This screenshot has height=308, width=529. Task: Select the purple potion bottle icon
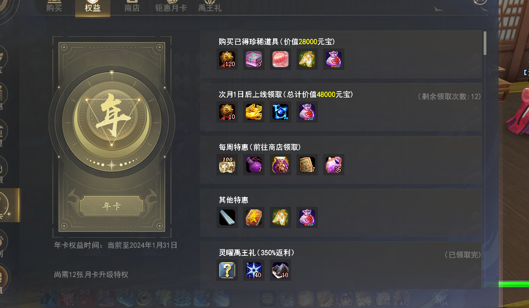point(254,165)
